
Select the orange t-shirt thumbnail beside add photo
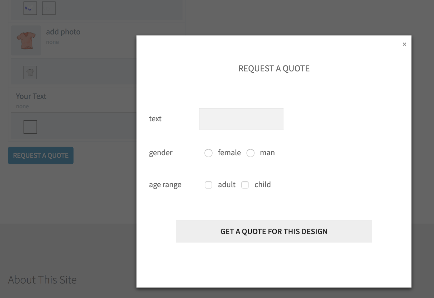click(26, 40)
